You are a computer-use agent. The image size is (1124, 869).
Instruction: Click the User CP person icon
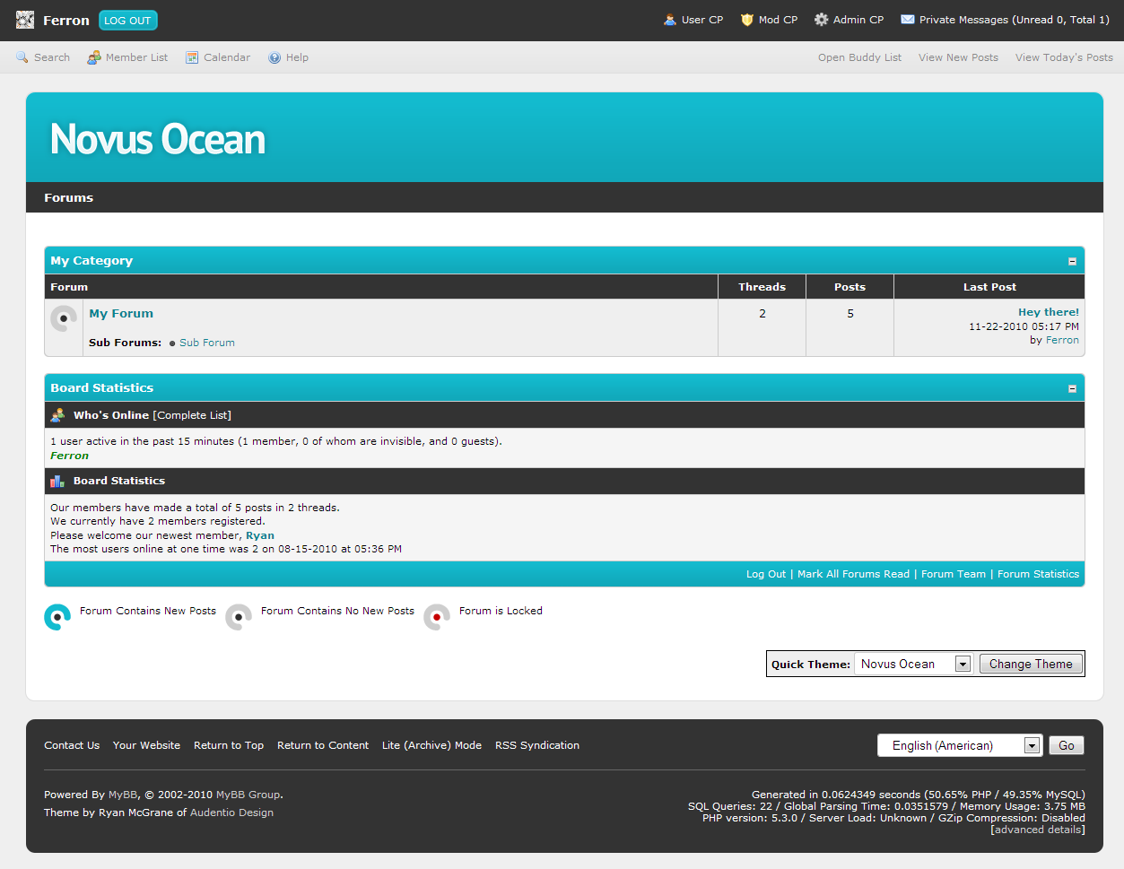669,20
